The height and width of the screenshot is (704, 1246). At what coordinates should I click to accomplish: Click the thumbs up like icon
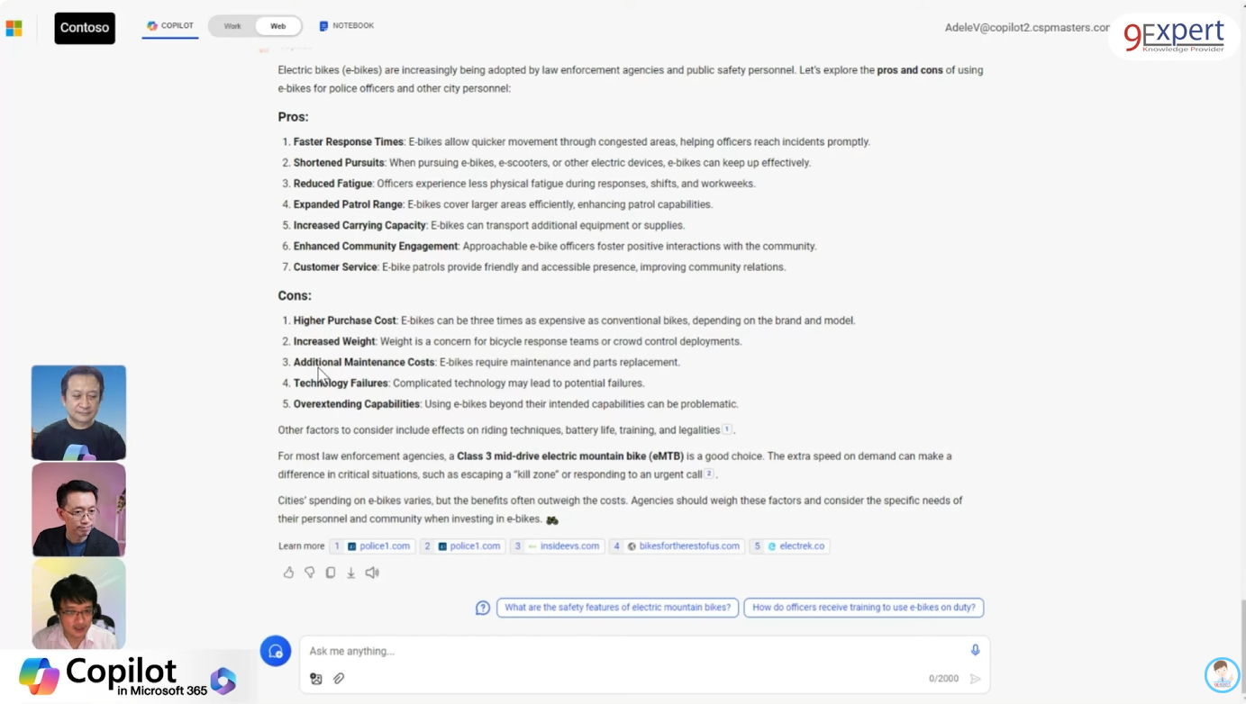(288, 573)
